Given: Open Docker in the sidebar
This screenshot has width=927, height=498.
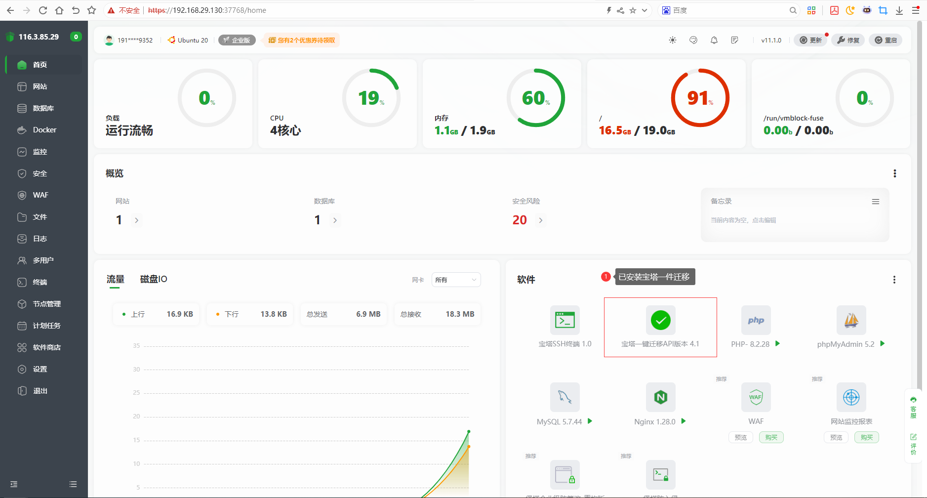Looking at the screenshot, I should point(44,130).
